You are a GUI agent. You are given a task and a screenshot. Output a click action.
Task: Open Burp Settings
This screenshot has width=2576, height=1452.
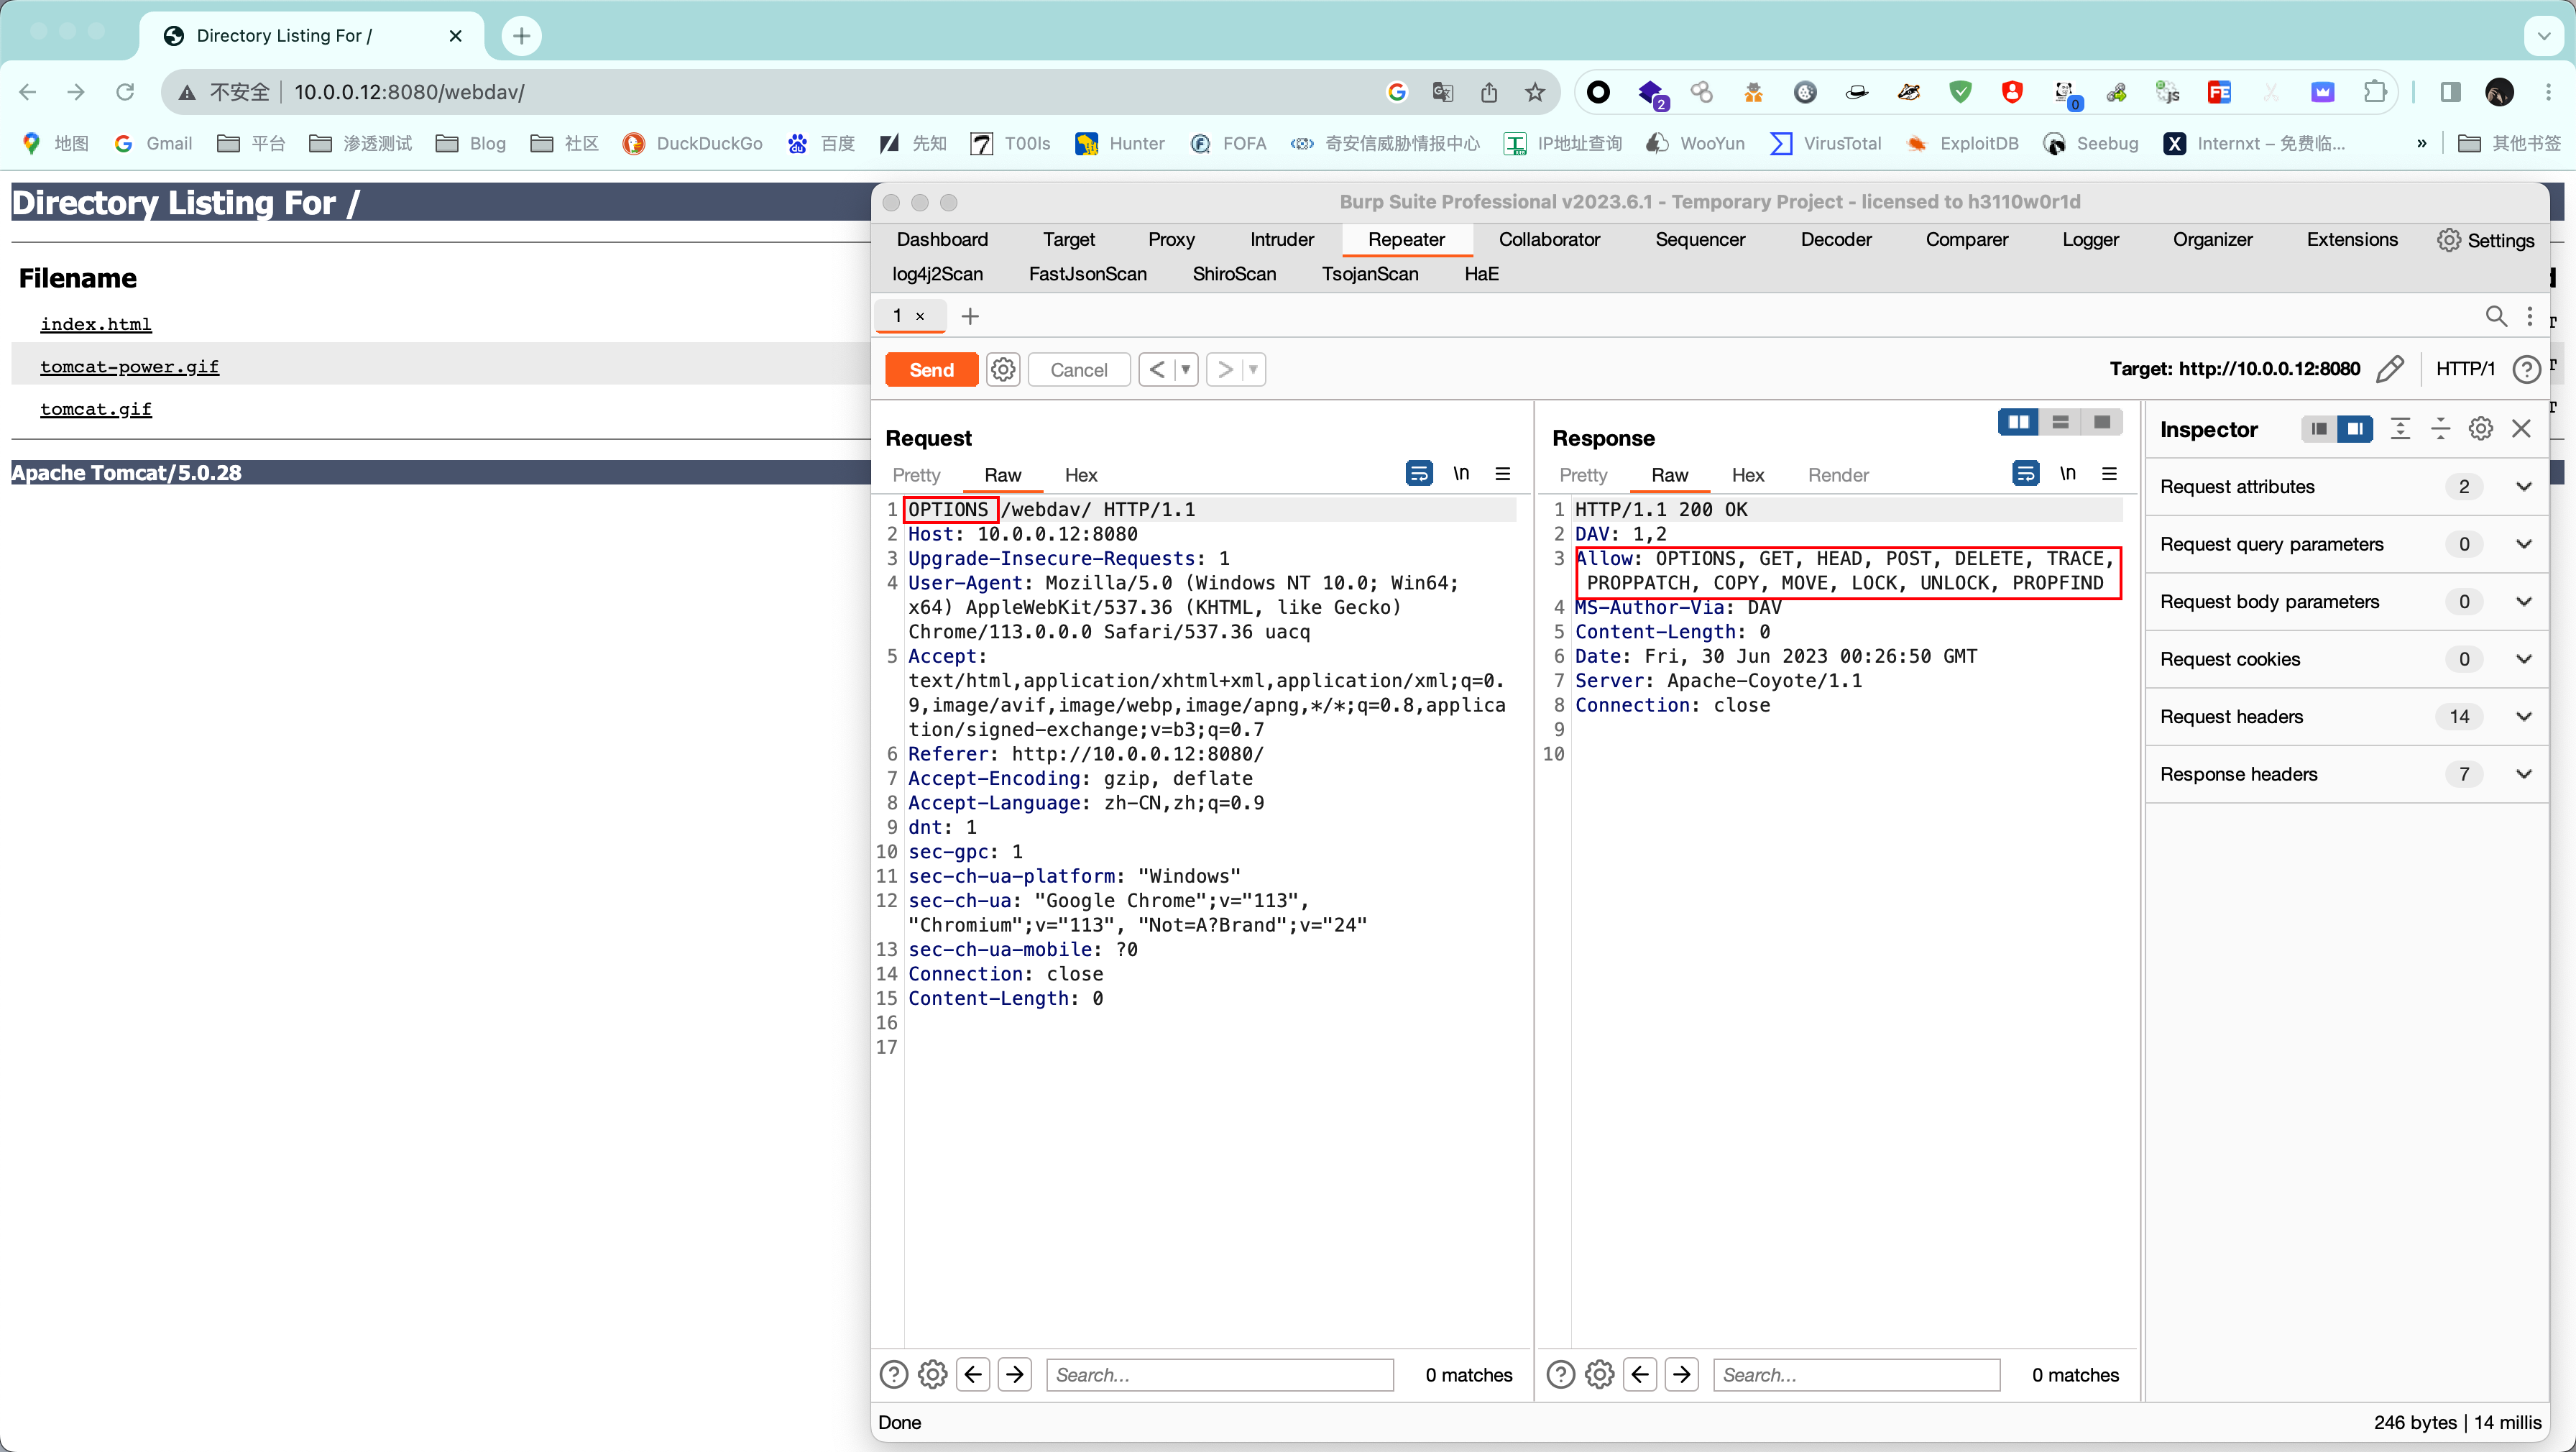point(2486,240)
